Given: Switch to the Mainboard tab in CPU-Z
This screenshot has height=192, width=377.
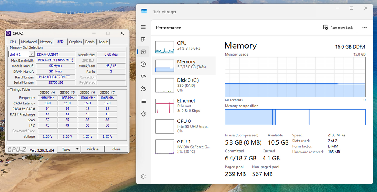Looking at the screenshot, I should point(29,42).
